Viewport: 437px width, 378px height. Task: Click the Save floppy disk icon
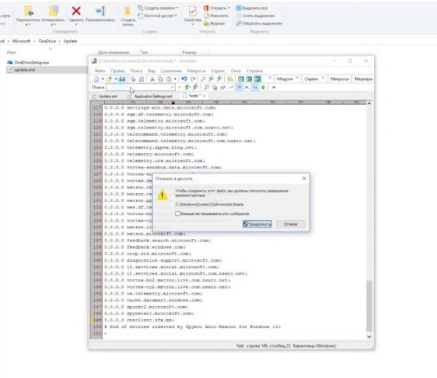tap(122, 79)
